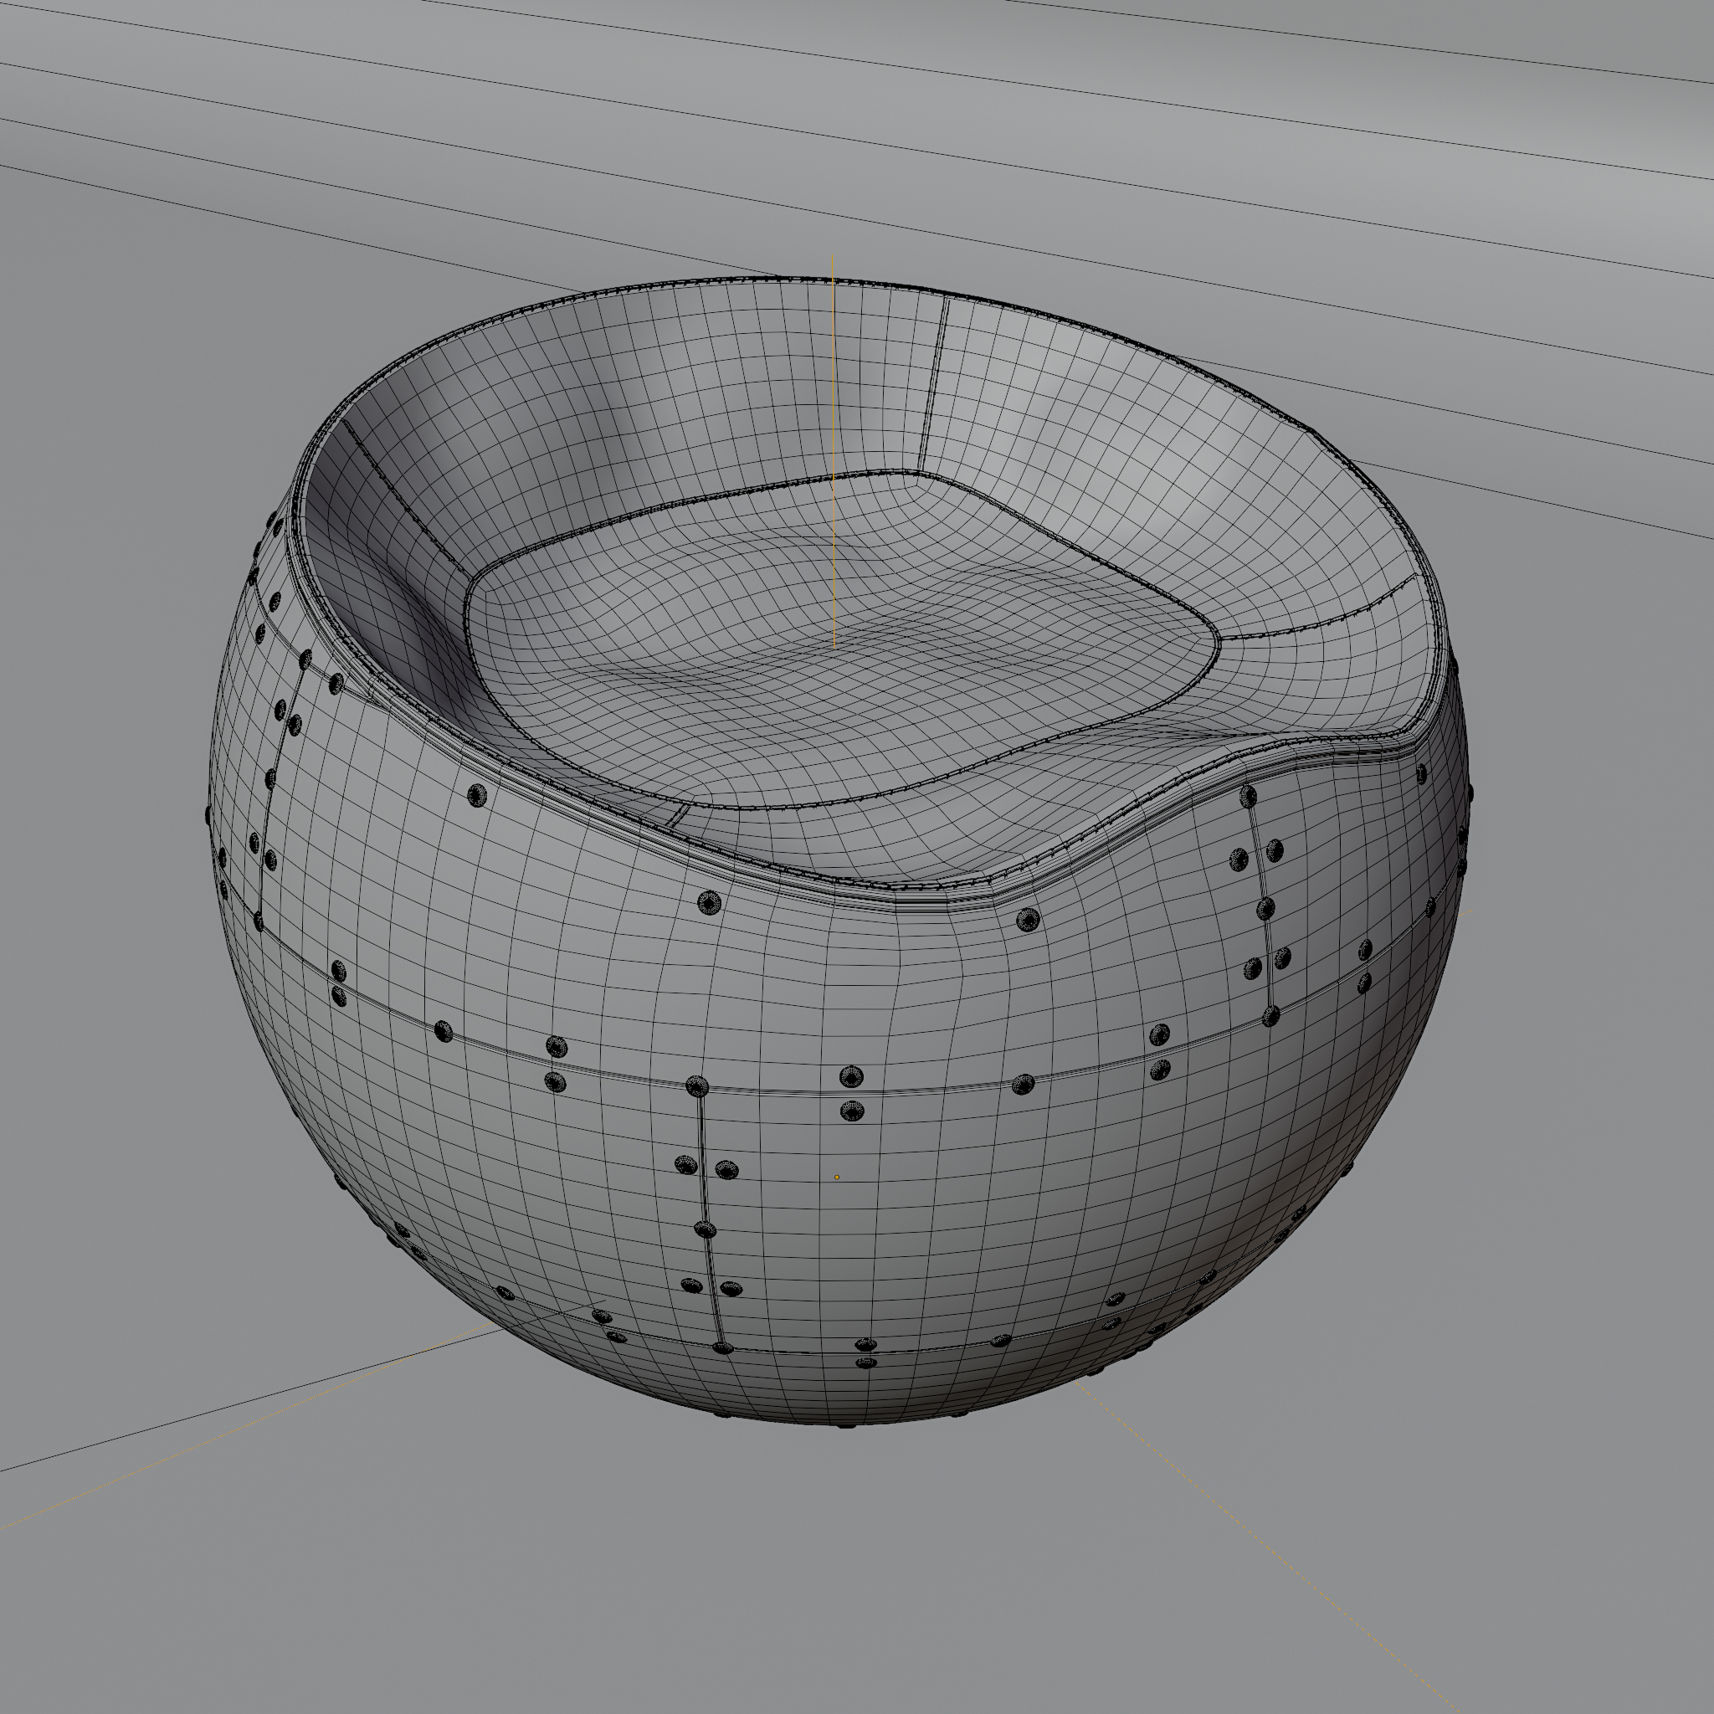
Task: Select the rivet below the front-right seat rim
Action: coord(1026,919)
